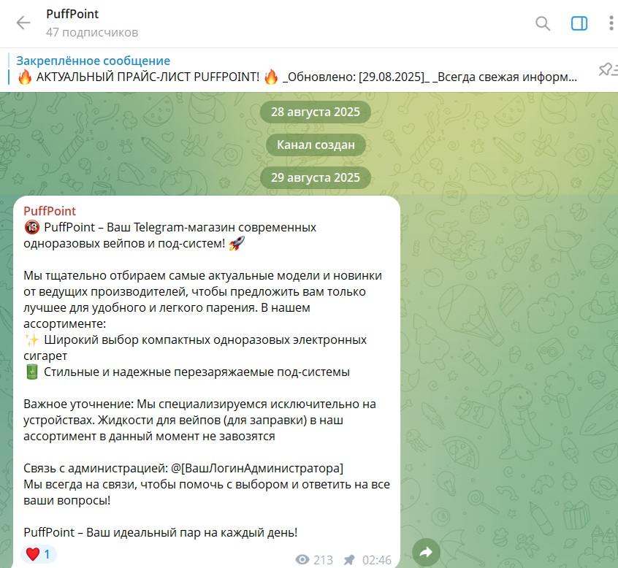Click the rocket emoji in the message
This screenshot has height=568, width=618.
click(x=237, y=243)
